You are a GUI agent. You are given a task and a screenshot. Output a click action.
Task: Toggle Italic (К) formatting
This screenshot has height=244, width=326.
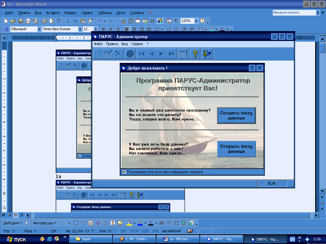tap(111, 29)
